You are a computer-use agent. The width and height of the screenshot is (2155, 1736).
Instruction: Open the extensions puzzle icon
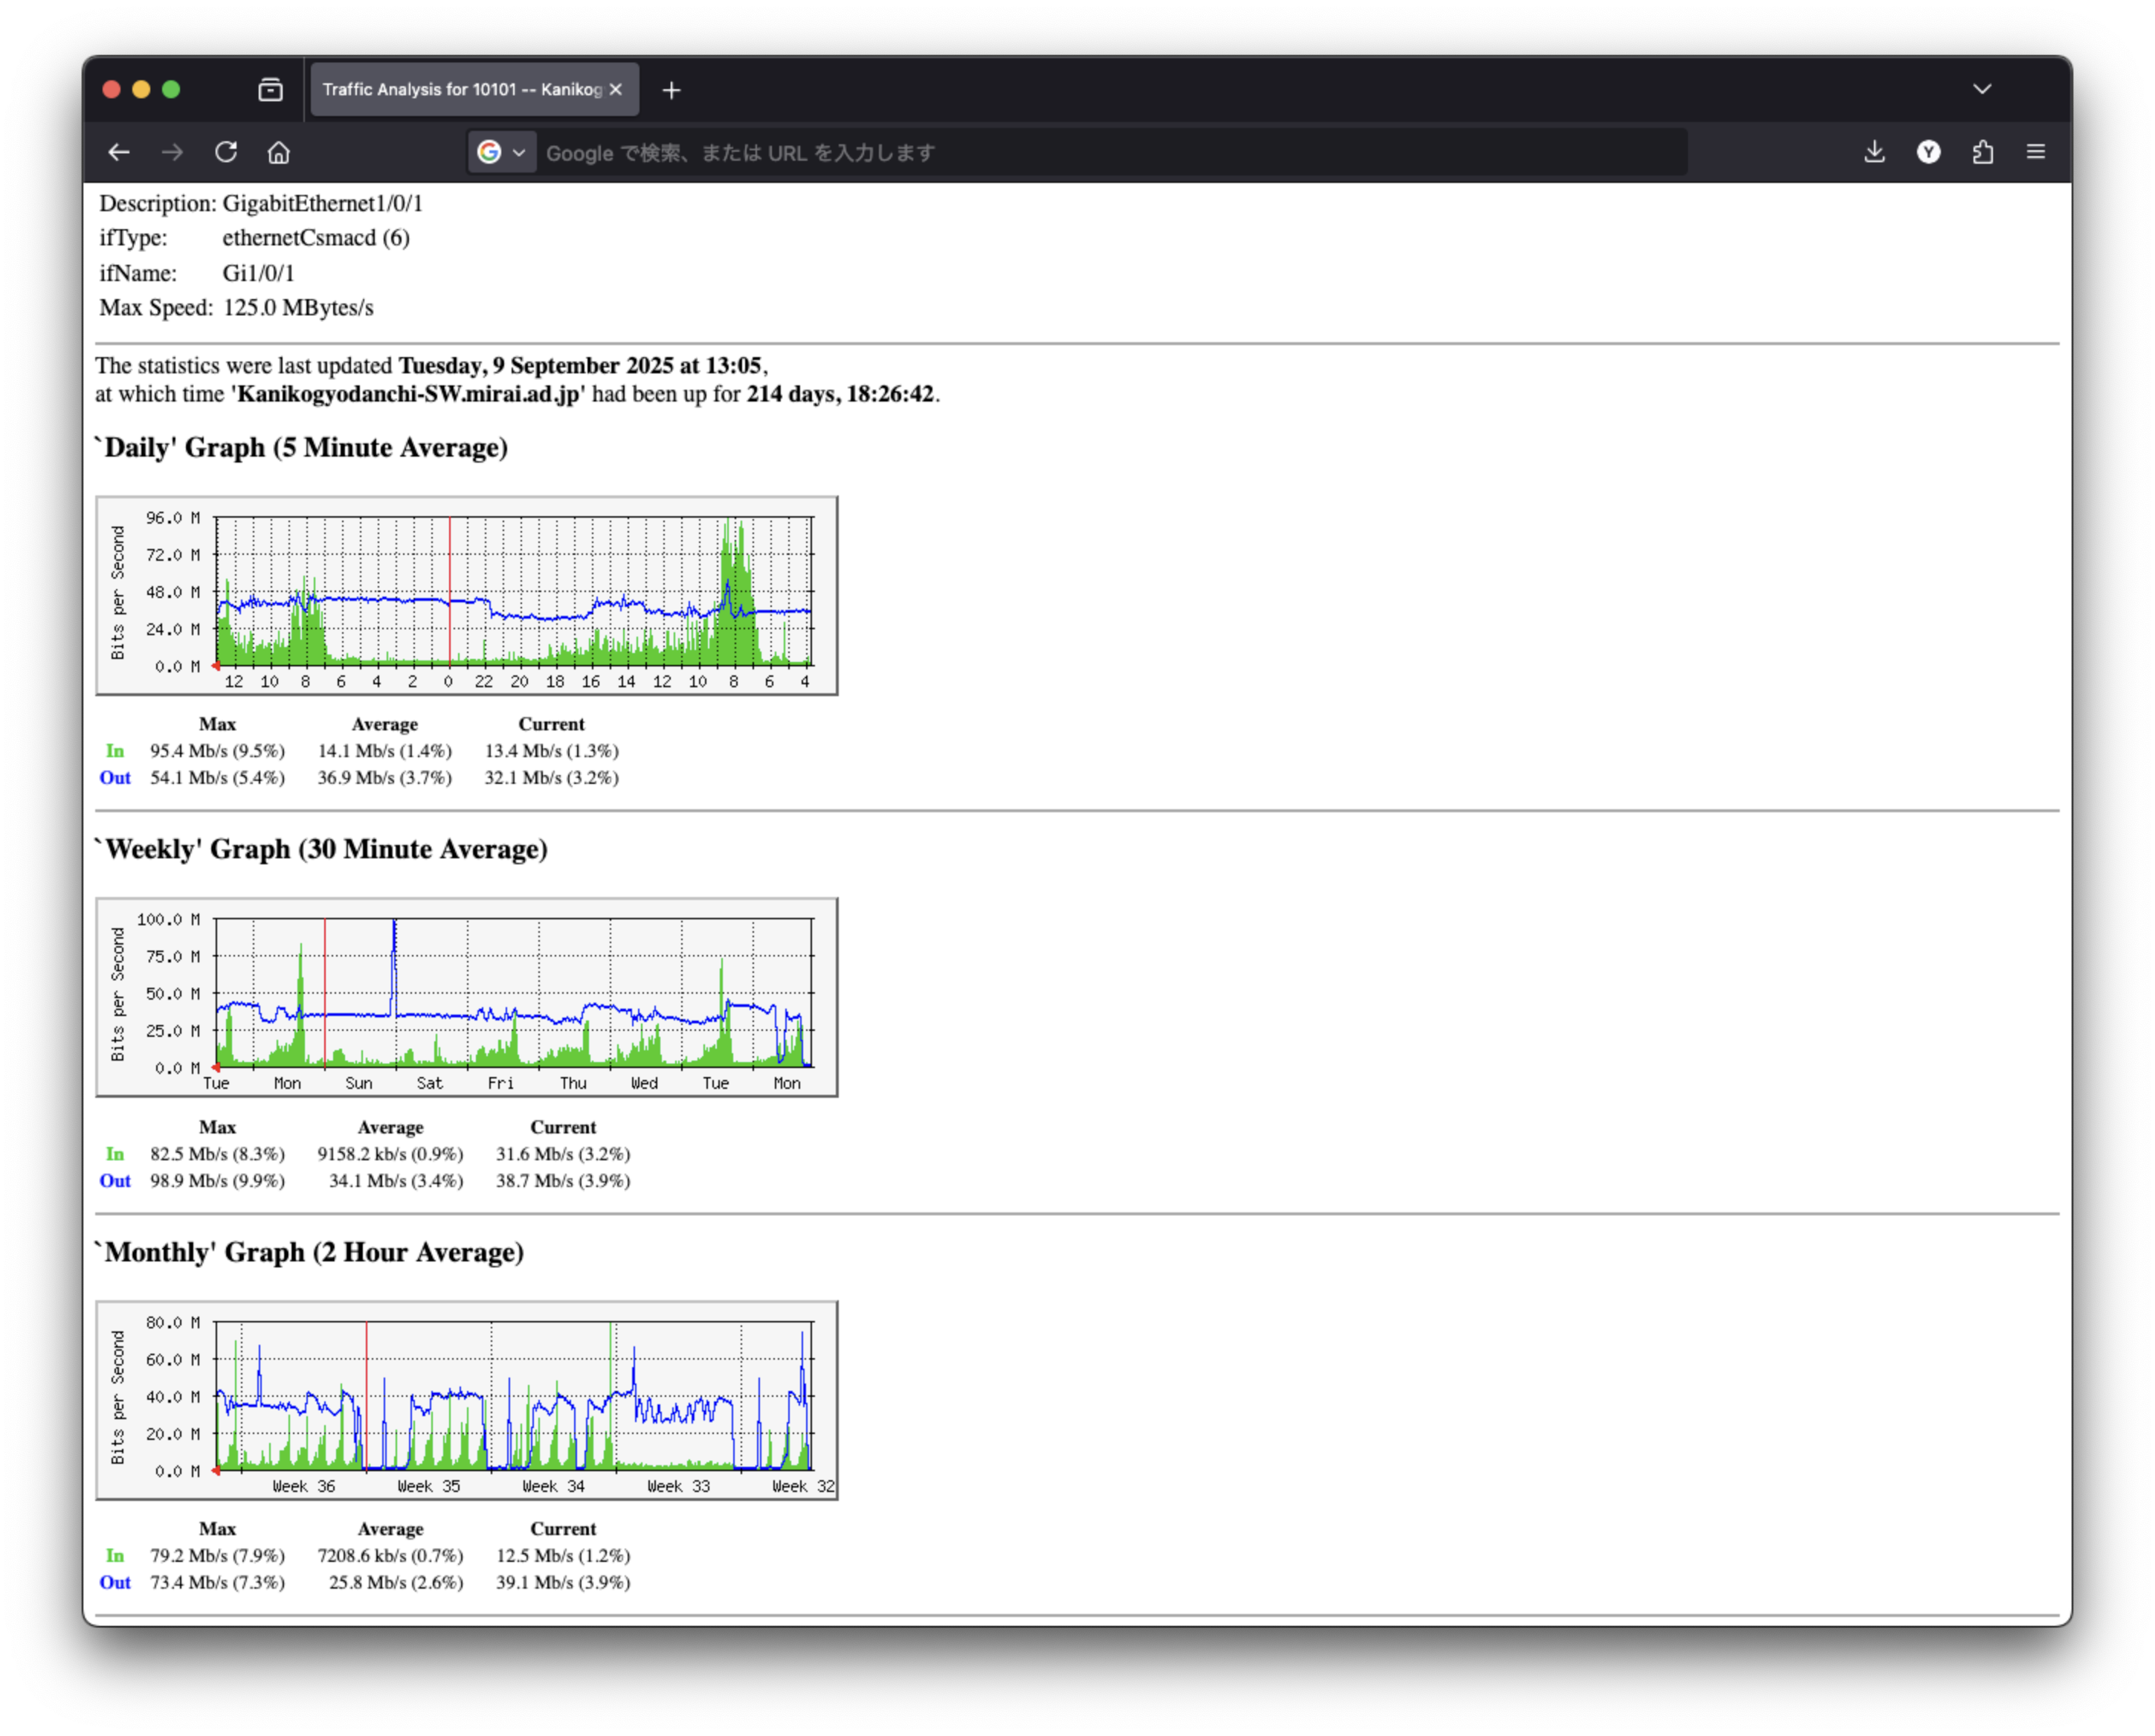click(1982, 152)
